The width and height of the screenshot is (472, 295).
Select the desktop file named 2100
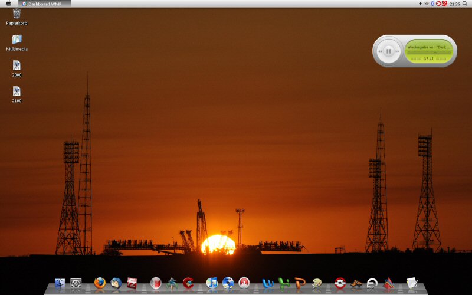[x=17, y=92]
